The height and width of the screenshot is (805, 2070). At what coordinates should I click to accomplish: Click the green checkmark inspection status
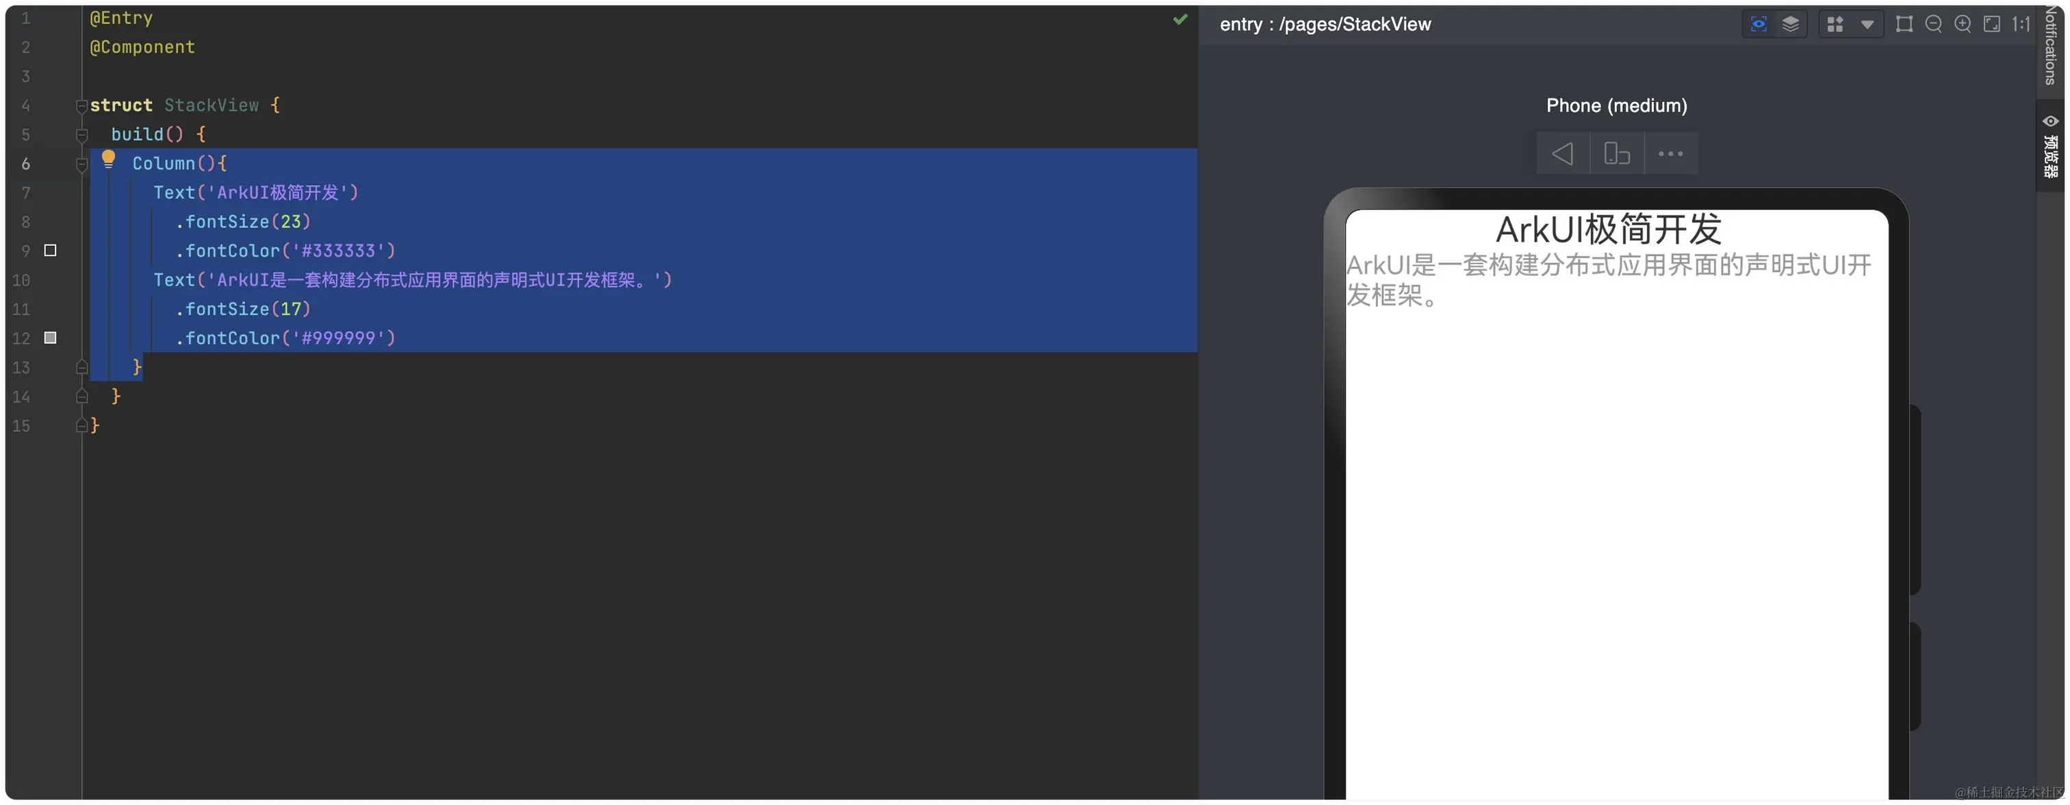point(1179,19)
